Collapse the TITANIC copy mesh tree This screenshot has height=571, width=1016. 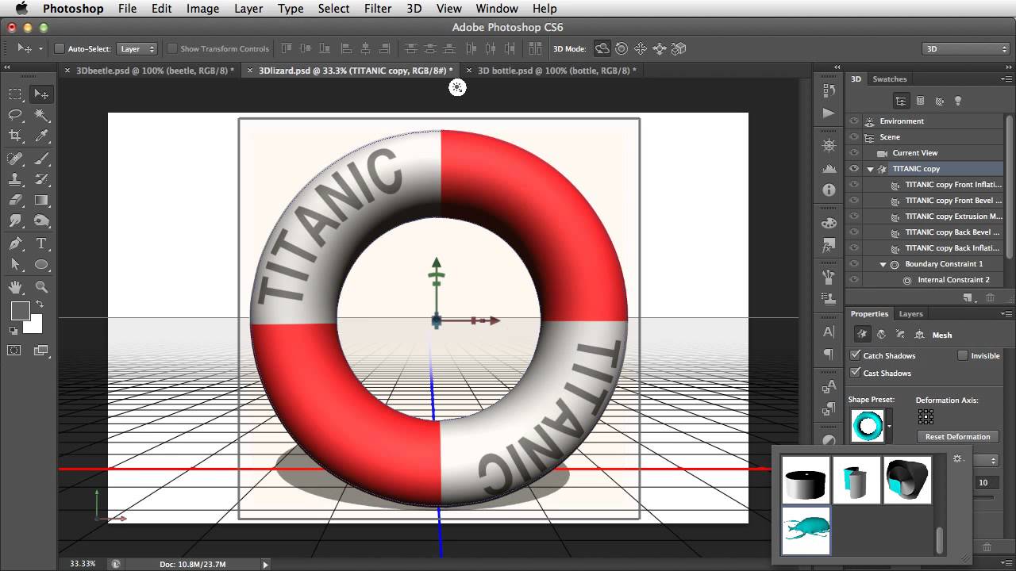click(870, 168)
